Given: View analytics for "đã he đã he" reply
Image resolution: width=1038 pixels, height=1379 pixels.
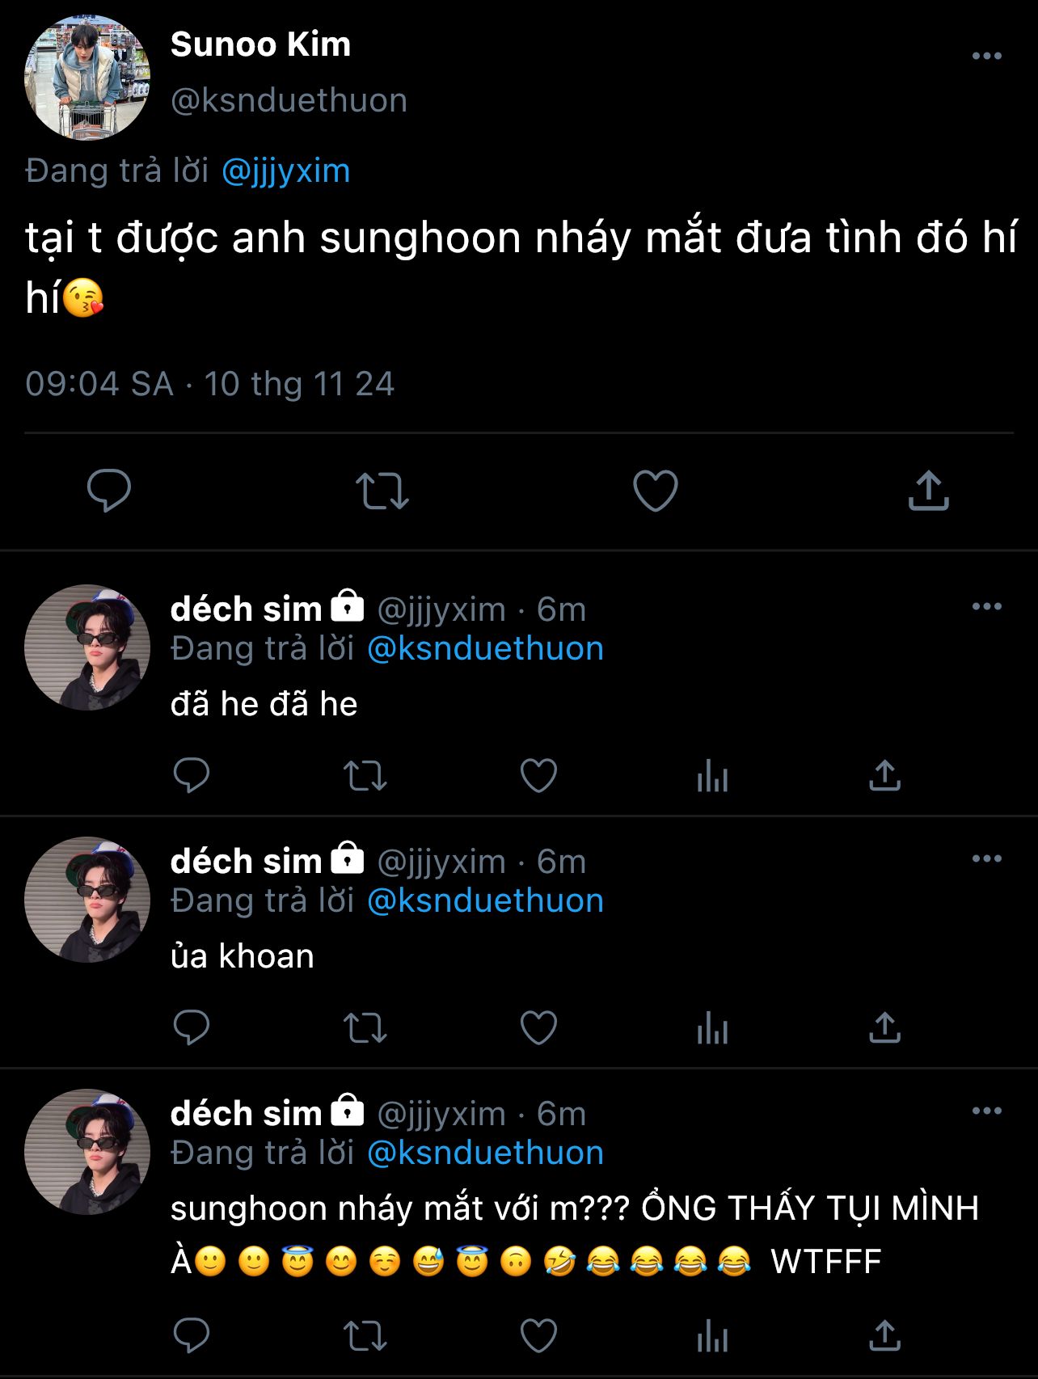Looking at the screenshot, I should [712, 778].
